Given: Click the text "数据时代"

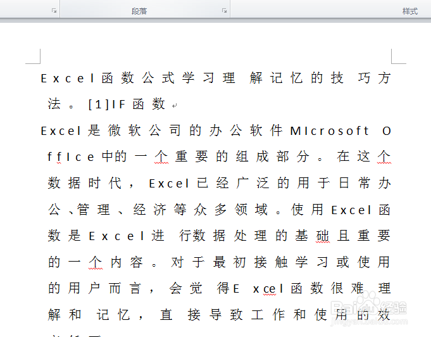Looking at the screenshot, I should pos(84,183).
